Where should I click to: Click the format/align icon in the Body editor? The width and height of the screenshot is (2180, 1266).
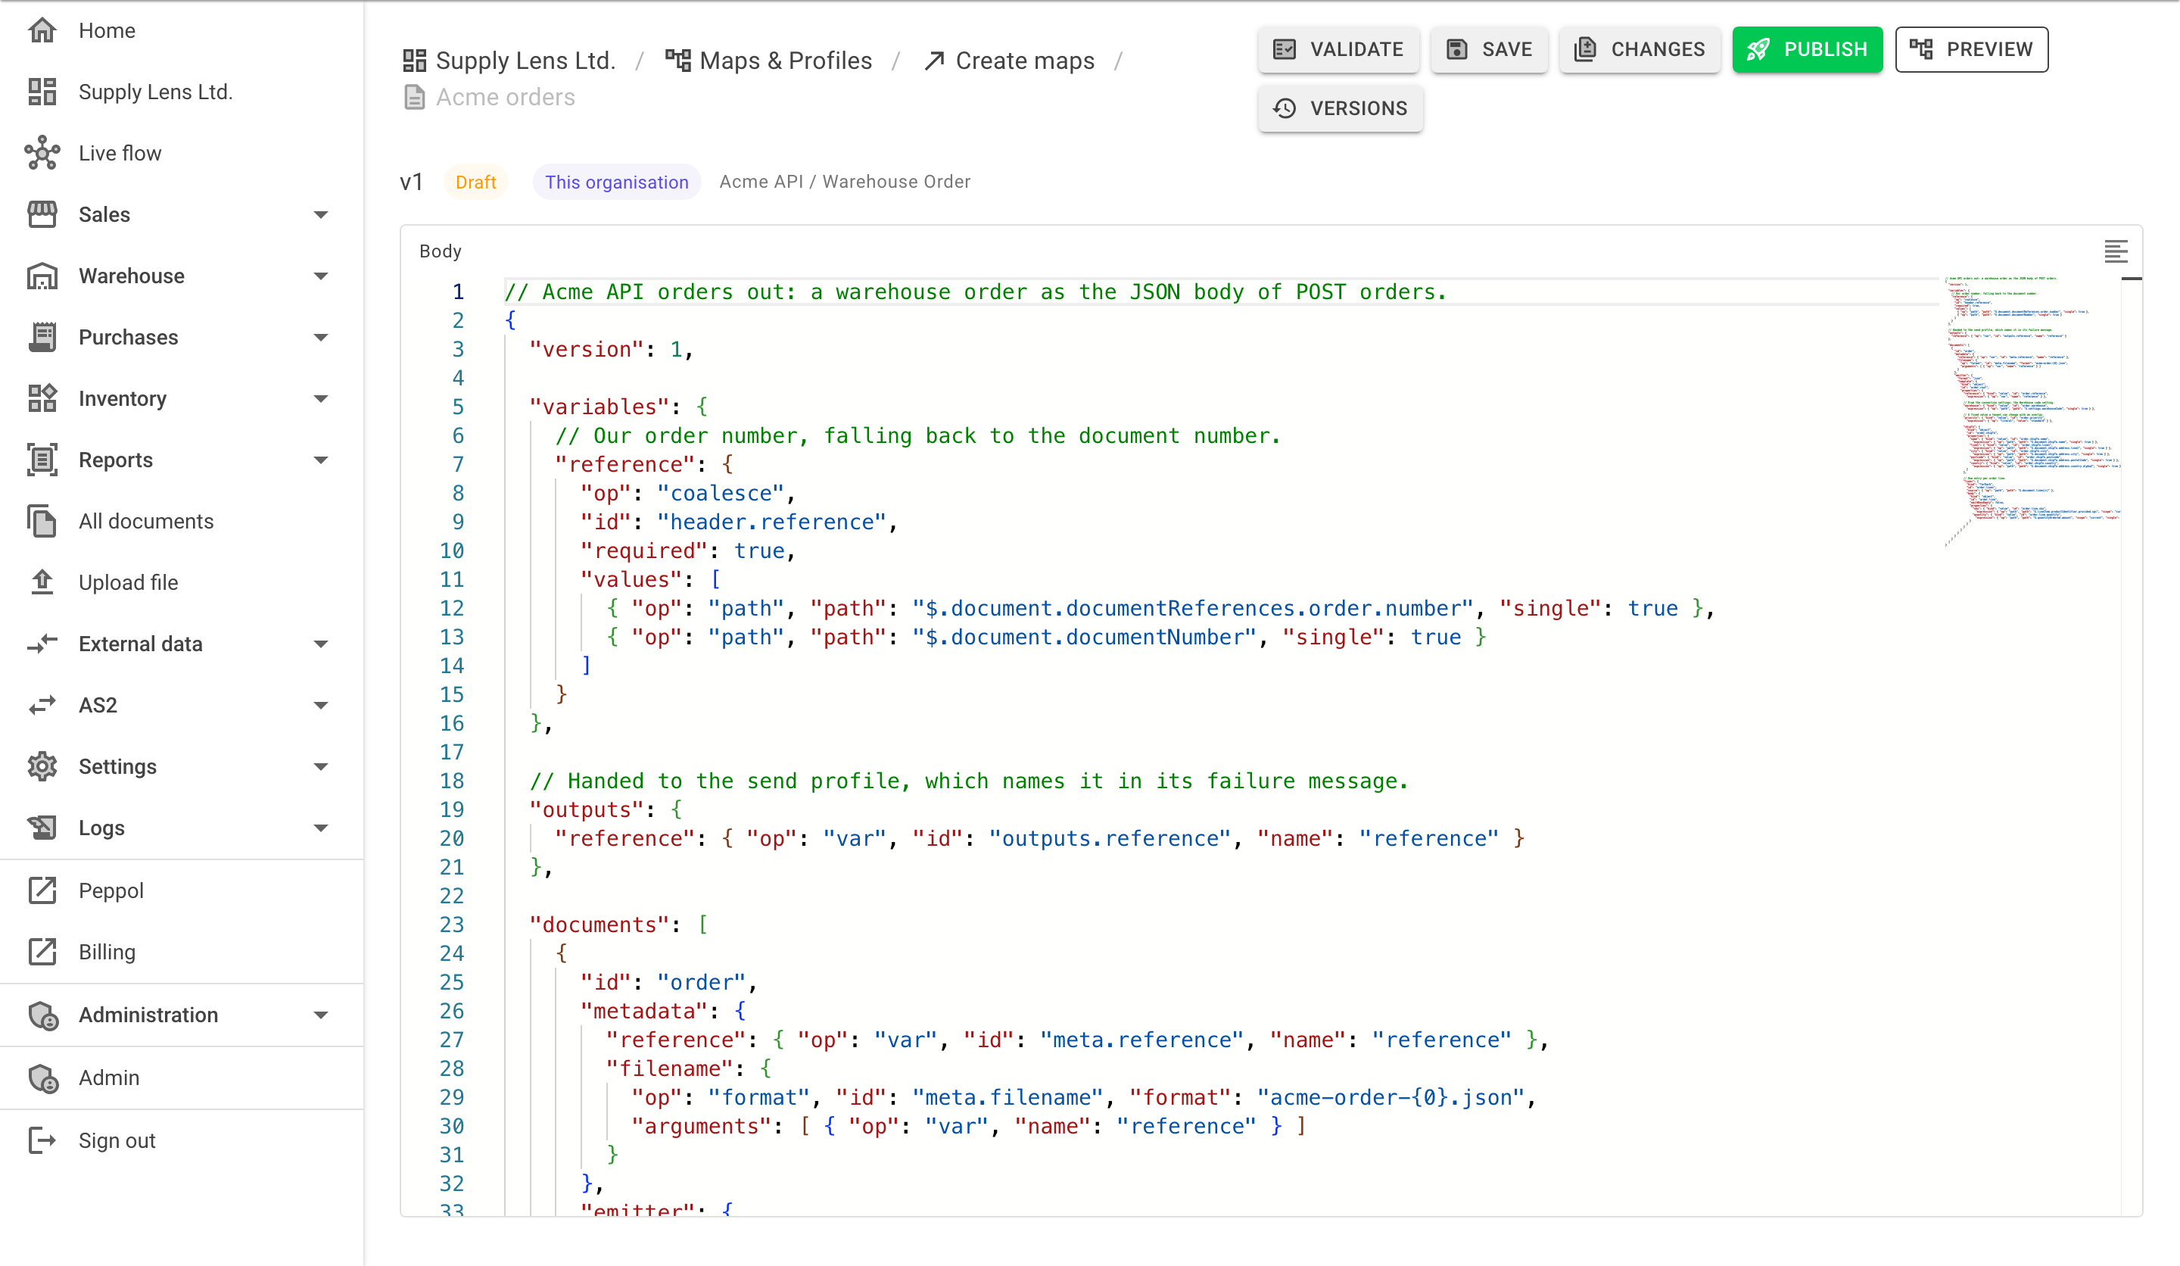pyautogui.click(x=2116, y=252)
